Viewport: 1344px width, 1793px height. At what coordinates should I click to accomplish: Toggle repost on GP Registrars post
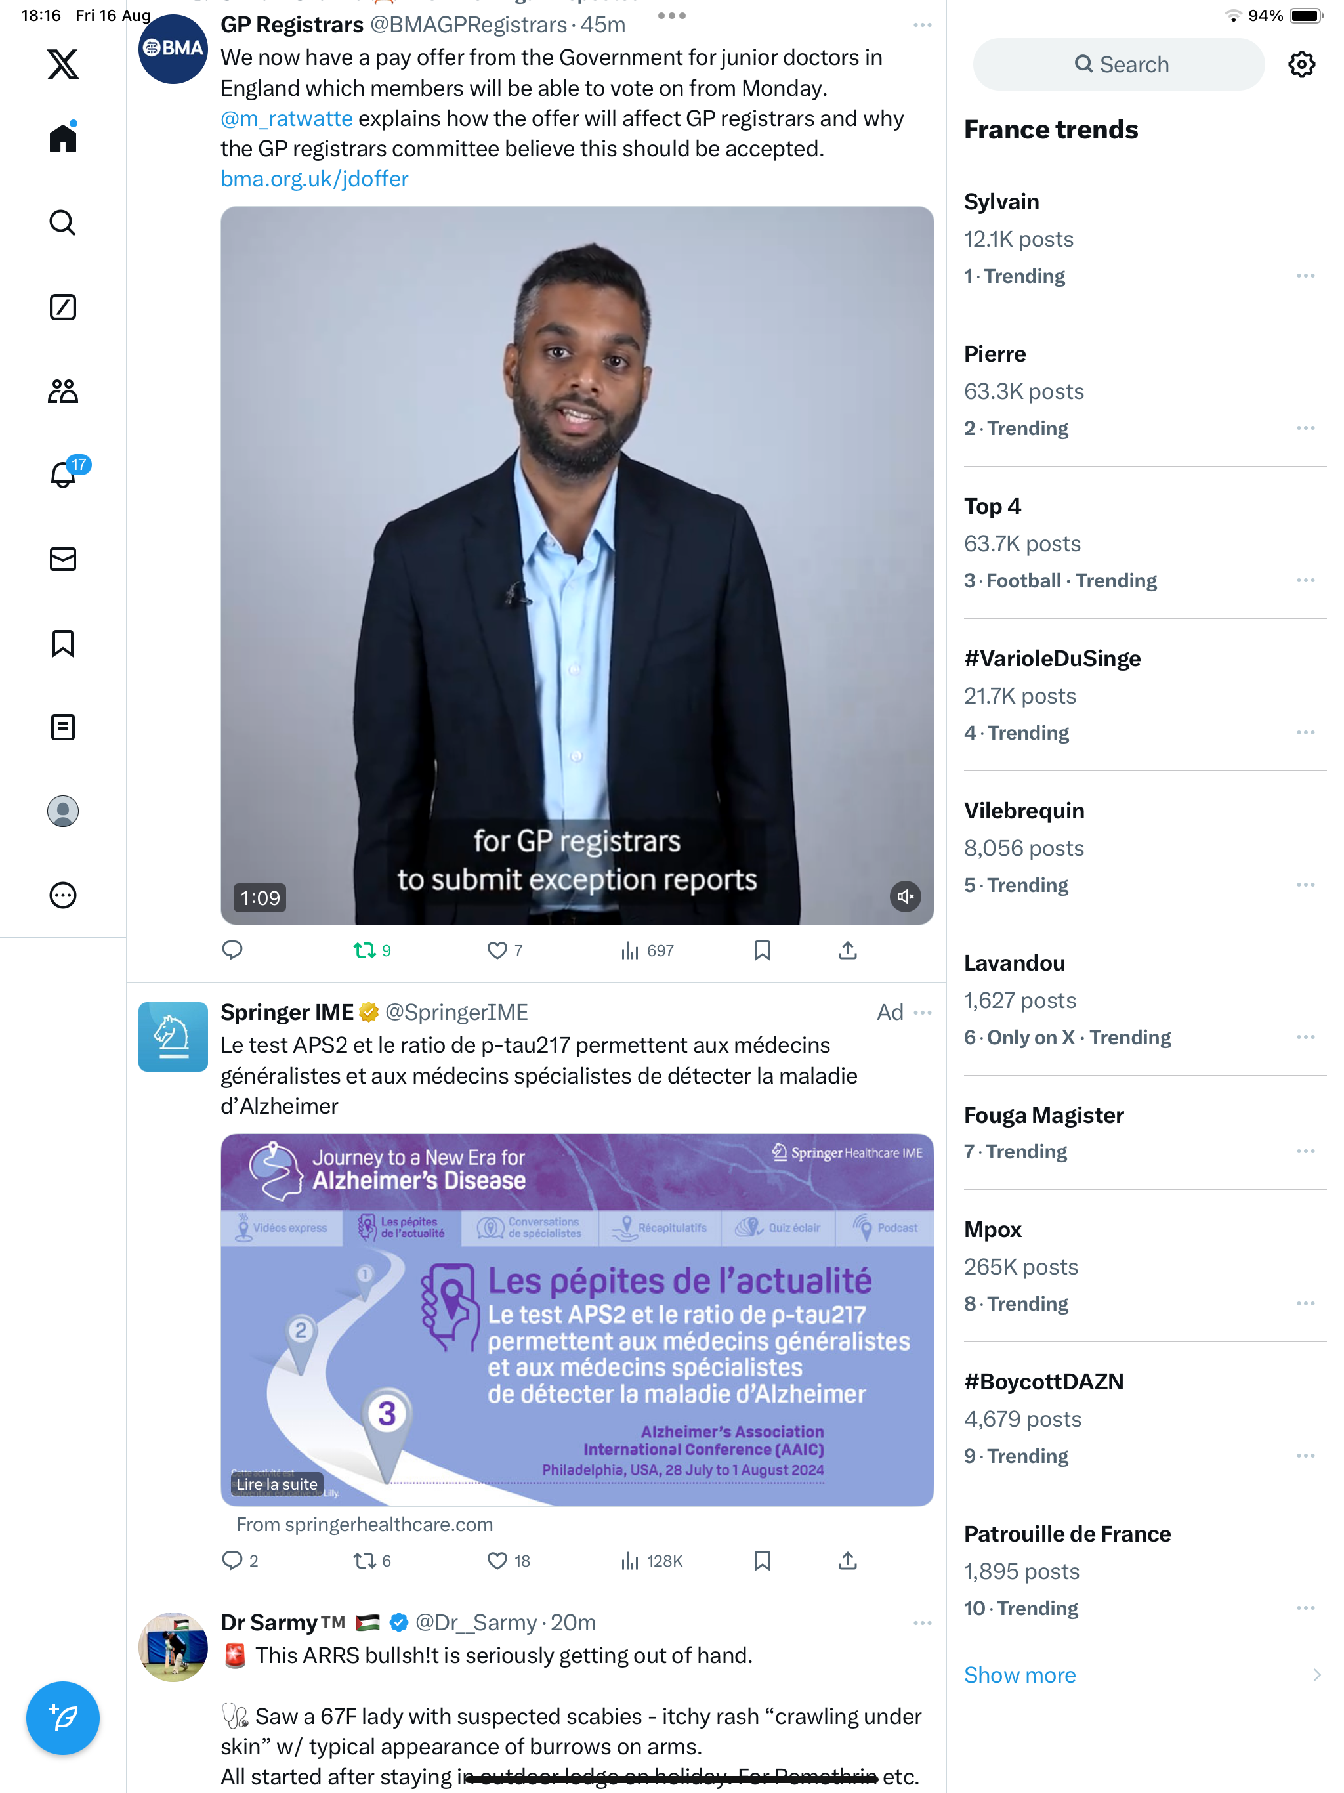click(x=372, y=950)
